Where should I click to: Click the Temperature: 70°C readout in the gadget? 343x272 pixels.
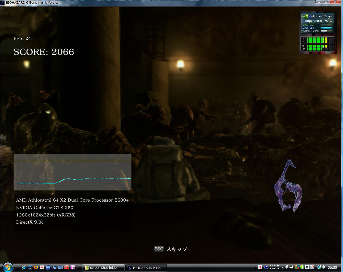(317, 21)
